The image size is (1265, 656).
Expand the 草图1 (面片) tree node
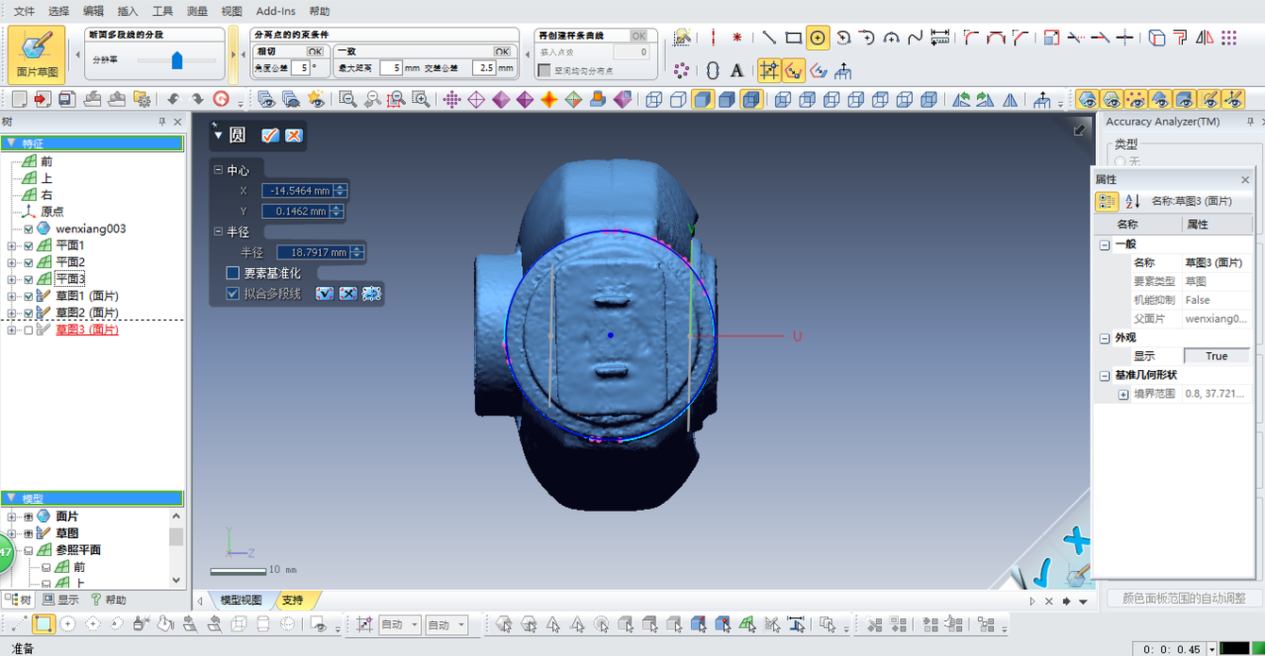click(12, 296)
